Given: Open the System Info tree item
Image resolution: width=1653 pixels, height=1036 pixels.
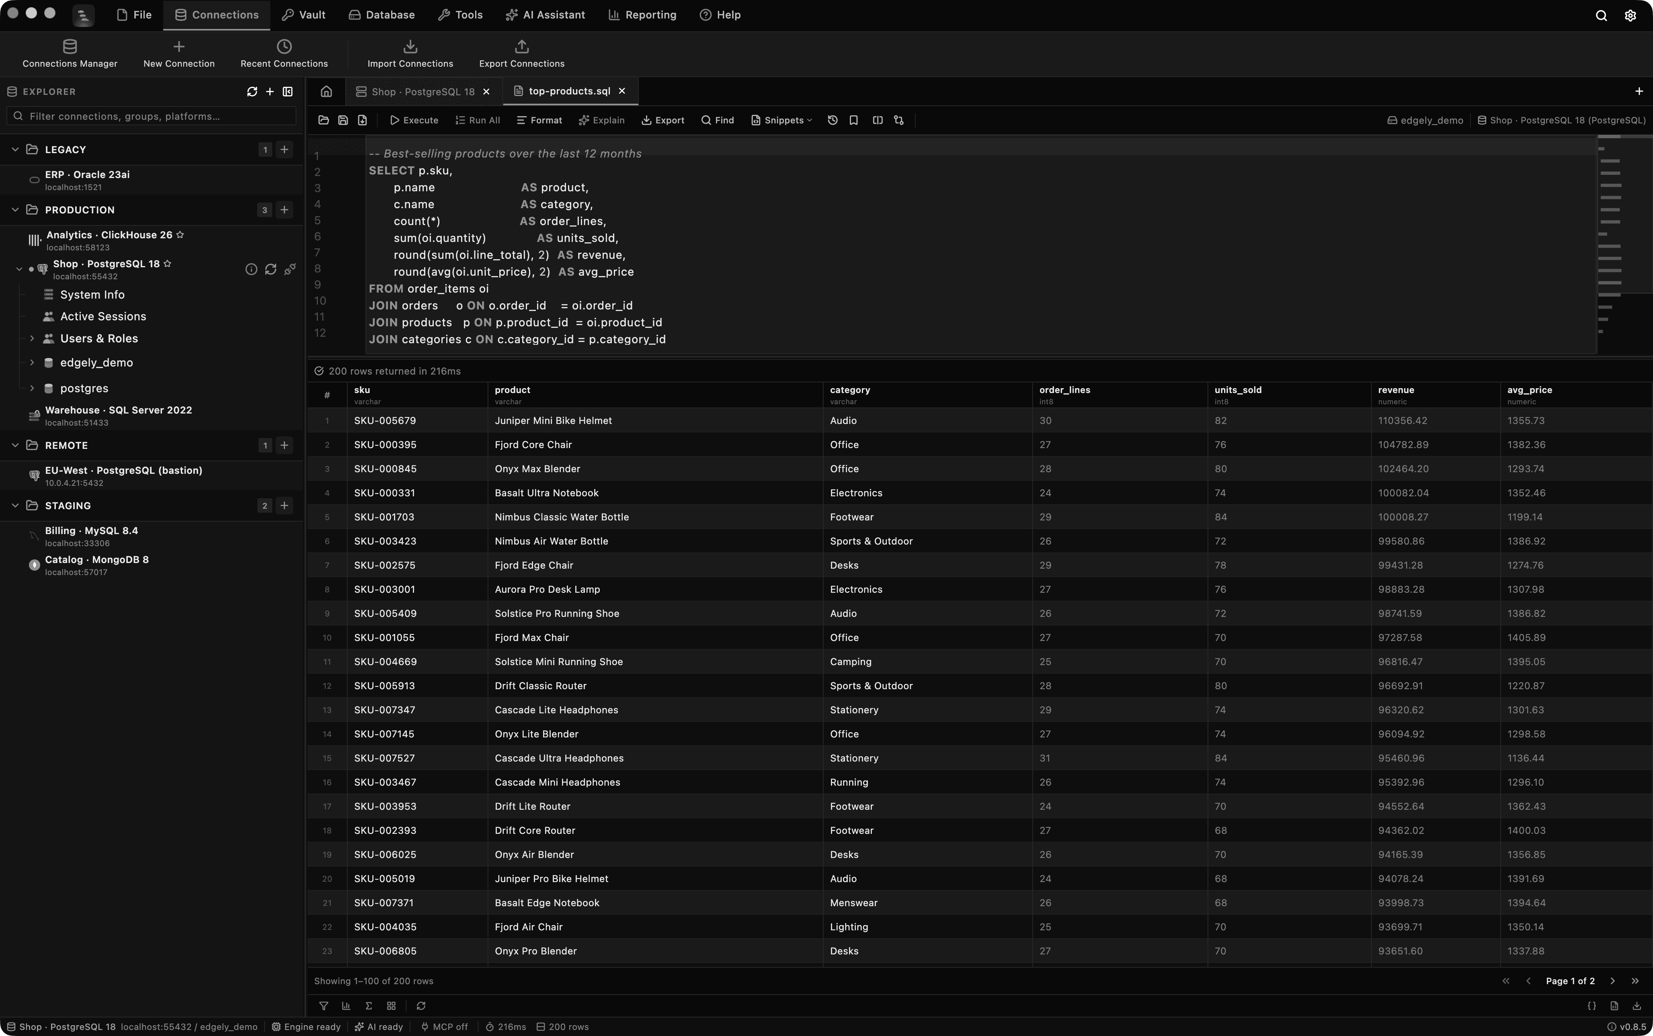Looking at the screenshot, I should (x=92, y=295).
